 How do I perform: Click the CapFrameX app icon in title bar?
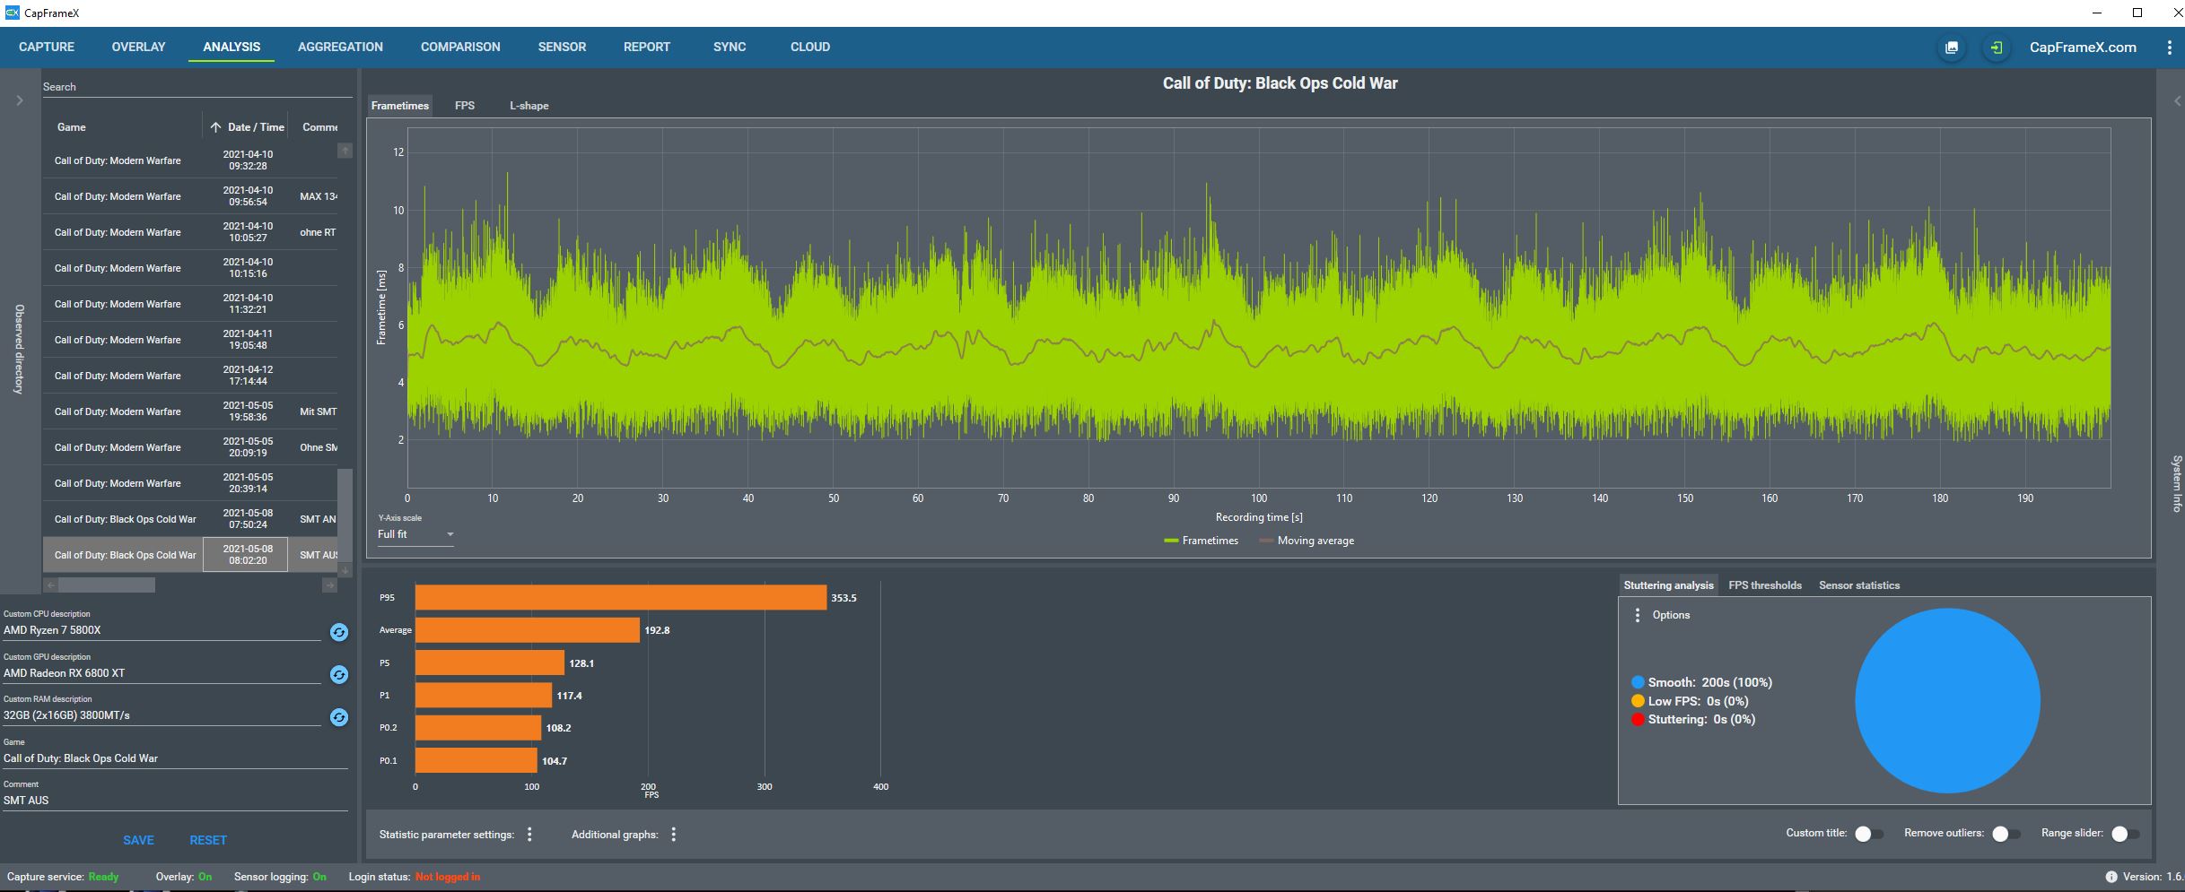pos(12,13)
